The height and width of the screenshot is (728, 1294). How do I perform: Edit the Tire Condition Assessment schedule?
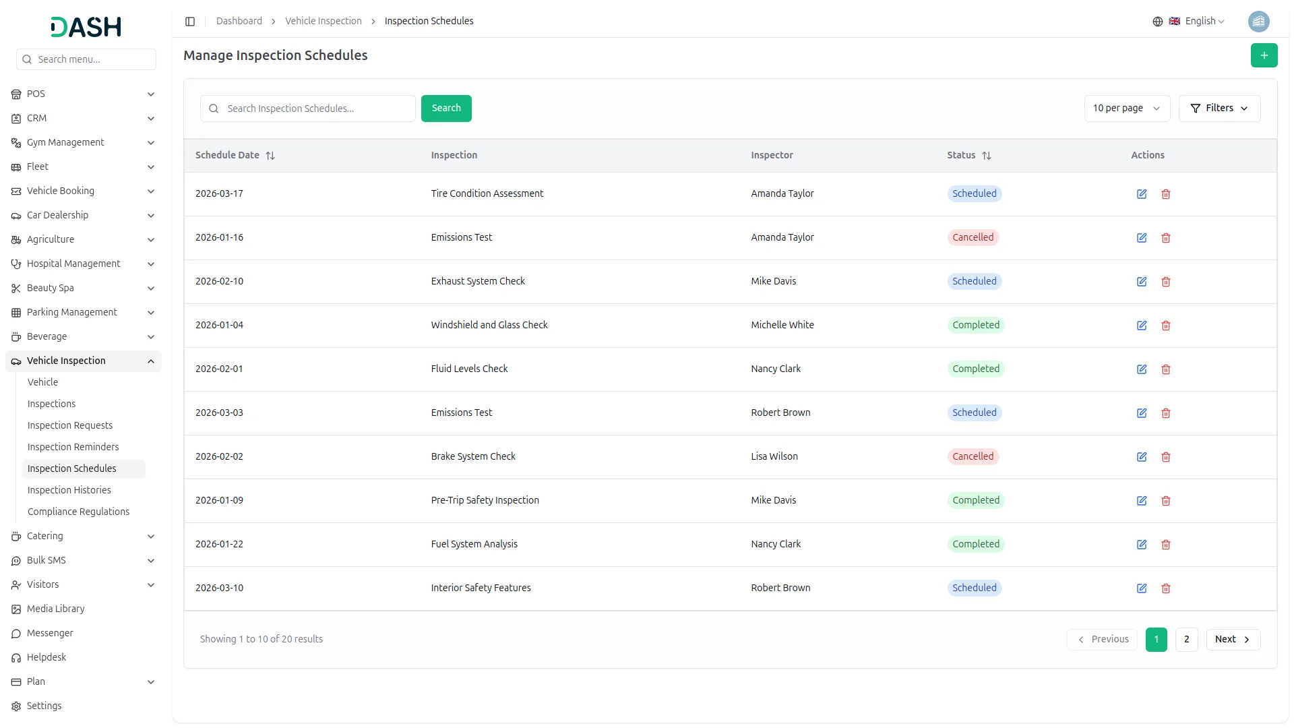point(1142,194)
